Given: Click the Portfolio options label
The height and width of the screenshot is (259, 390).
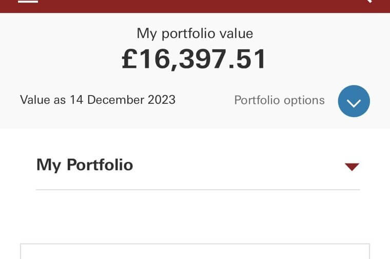Looking at the screenshot, I should pyautogui.click(x=279, y=100).
